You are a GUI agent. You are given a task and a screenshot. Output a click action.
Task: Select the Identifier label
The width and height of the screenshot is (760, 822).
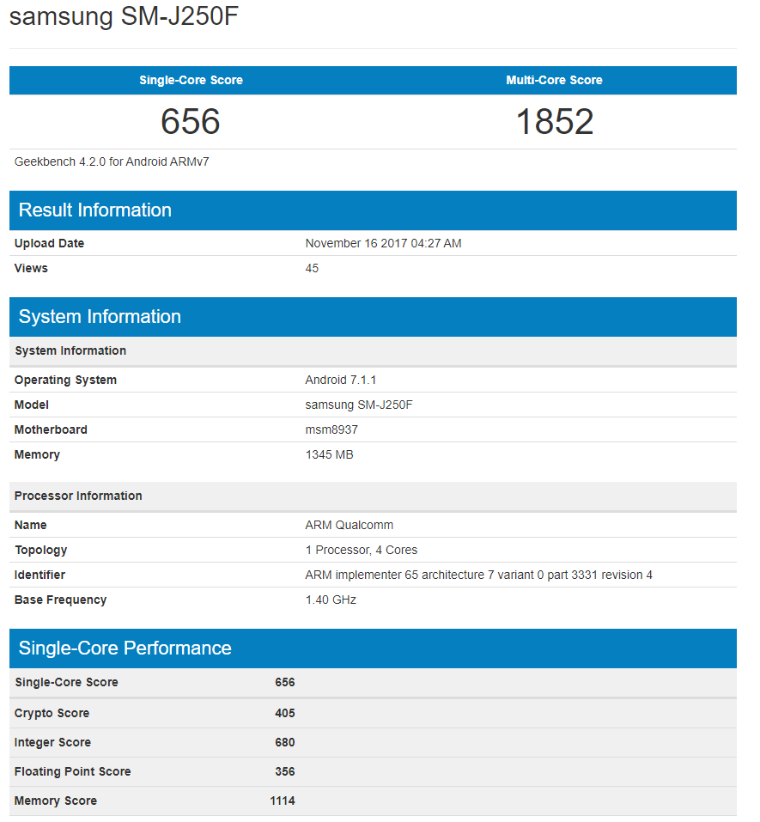(40, 575)
